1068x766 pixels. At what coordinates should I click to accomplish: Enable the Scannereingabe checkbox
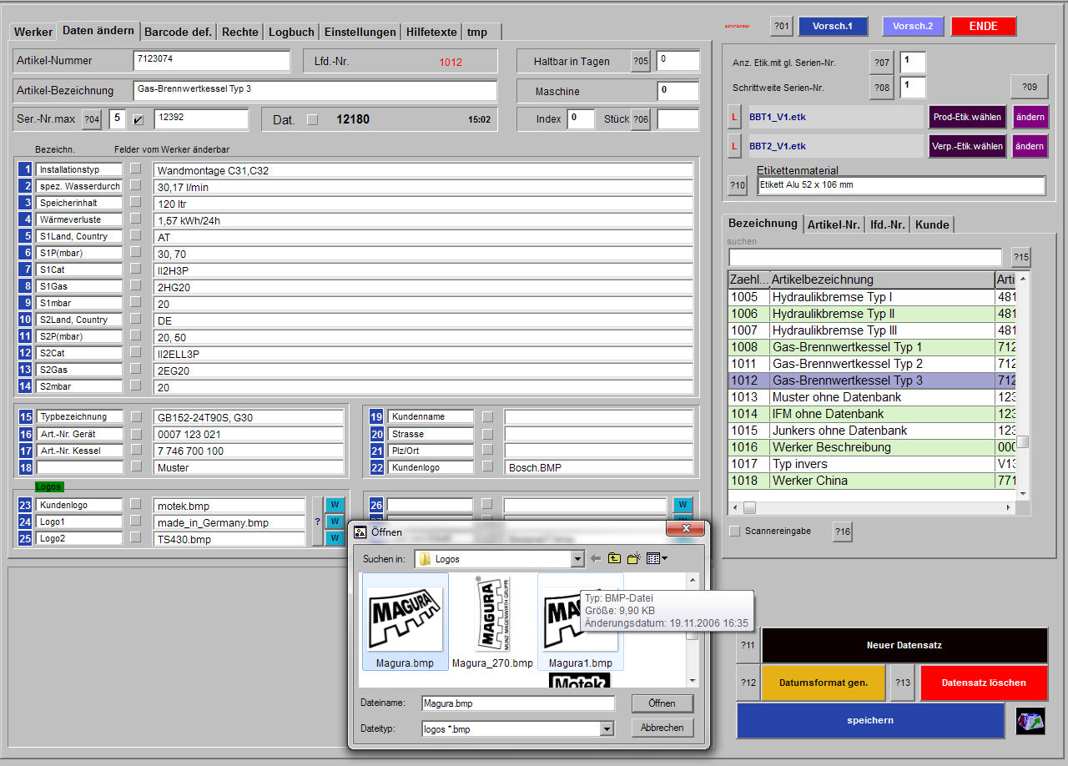[x=734, y=531]
